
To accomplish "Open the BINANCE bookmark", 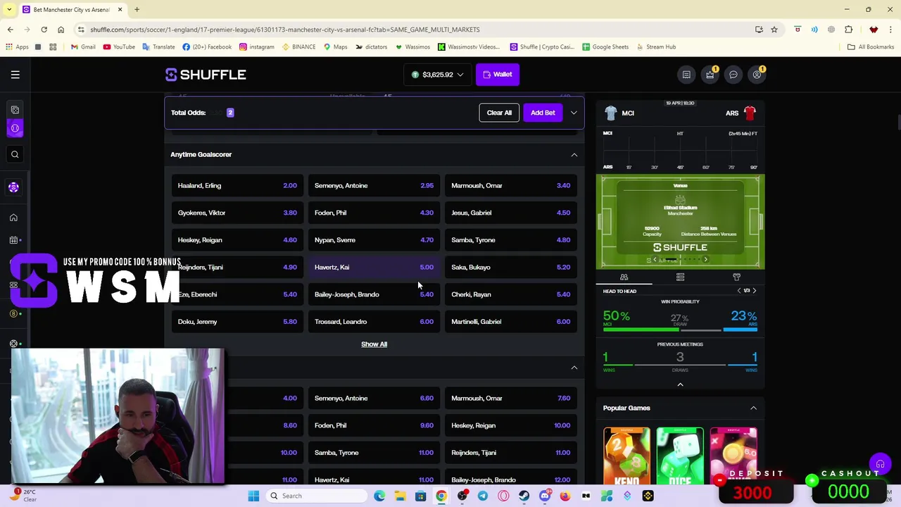I will pyautogui.click(x=298, y=47).
